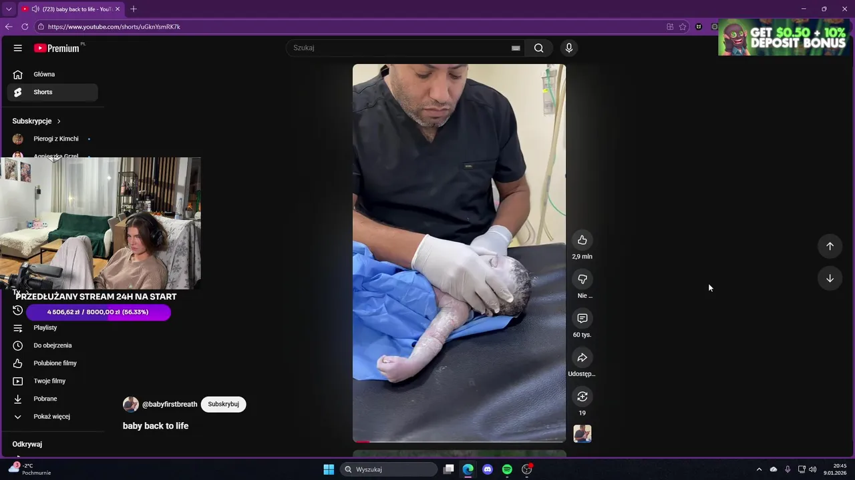The height and width of the screenshot is (480, 855).
Task: Pause the short by clicking the video
Action: [x=459, y=253]
